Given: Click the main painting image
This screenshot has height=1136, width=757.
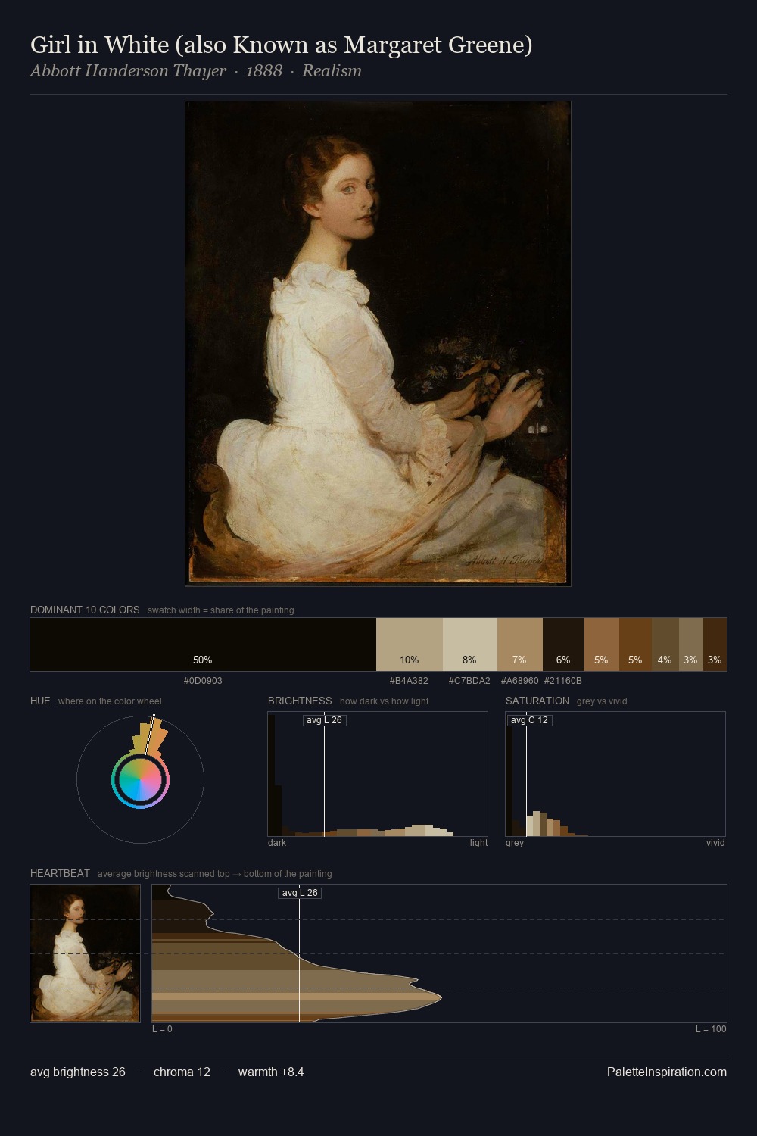Looking at the screenshot, I should (x=378, y=343).
